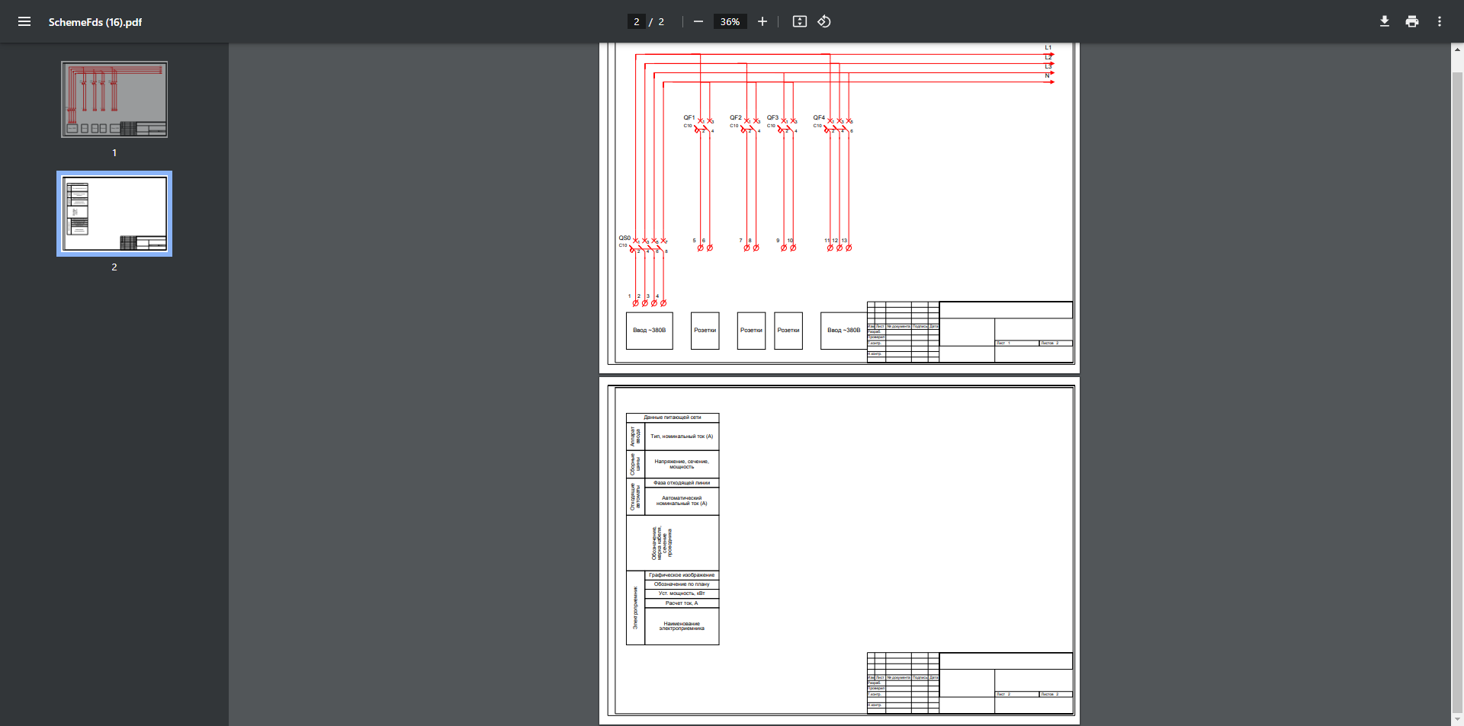Screen dimensions: 1464x726
Task: Click the QF2 breaker label
Action: [x=735, y=118]
